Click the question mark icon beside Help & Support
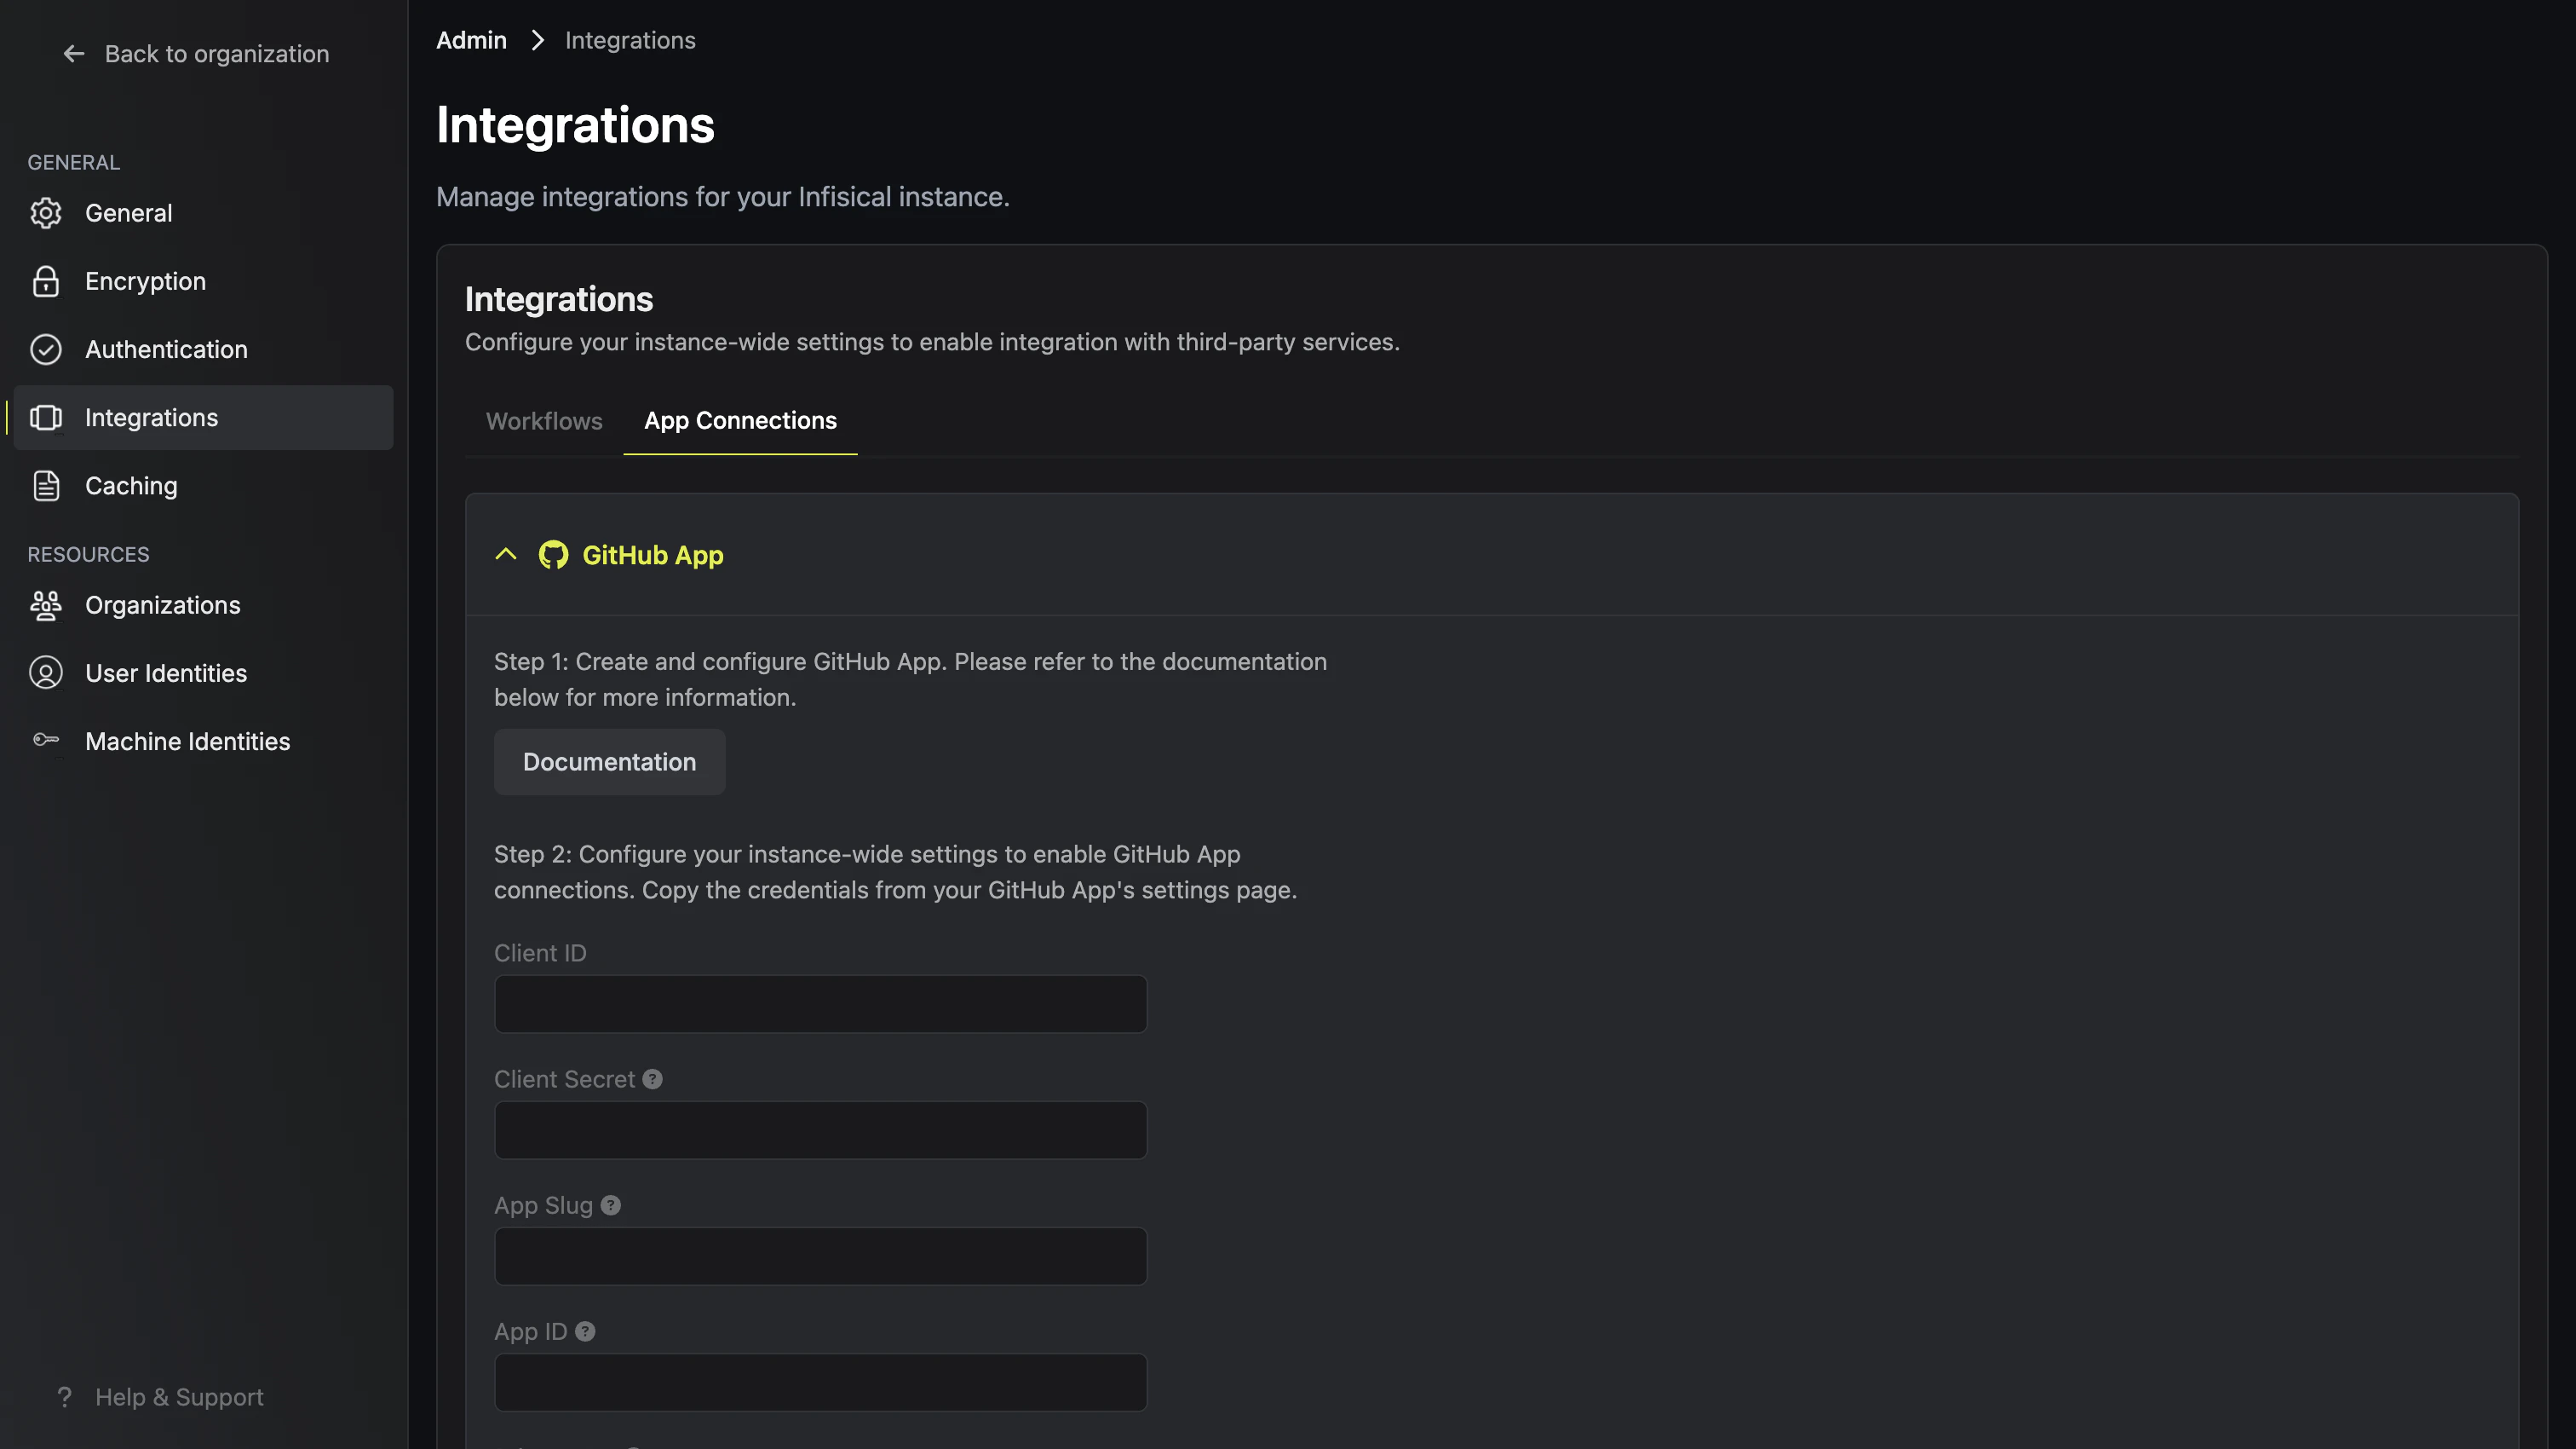The image size is (2576, 1449). tap(65, 1397)
